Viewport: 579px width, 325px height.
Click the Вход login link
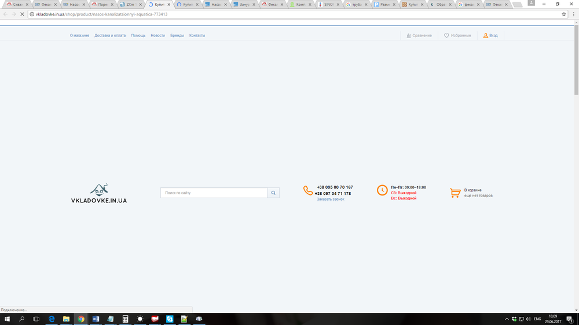[x=490, y=35]
